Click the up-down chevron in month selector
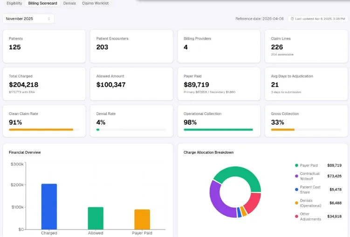Screen dimensions: 350x237 pos(49,19)
